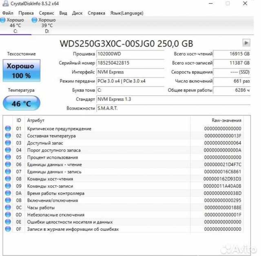Click raw value 000000016C6861
261x256 pixels.
tap(223, 172)
